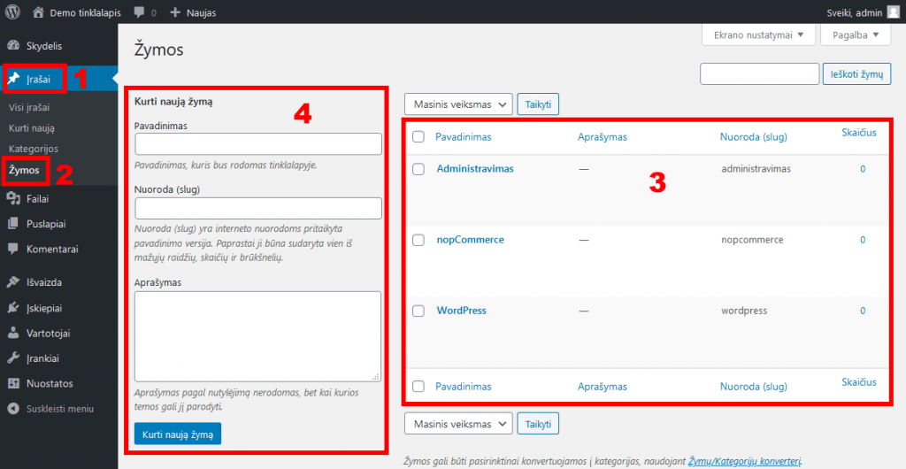Open the Nuostatos menu label
This screenshot has width=906, height=469.
(50, 383)
